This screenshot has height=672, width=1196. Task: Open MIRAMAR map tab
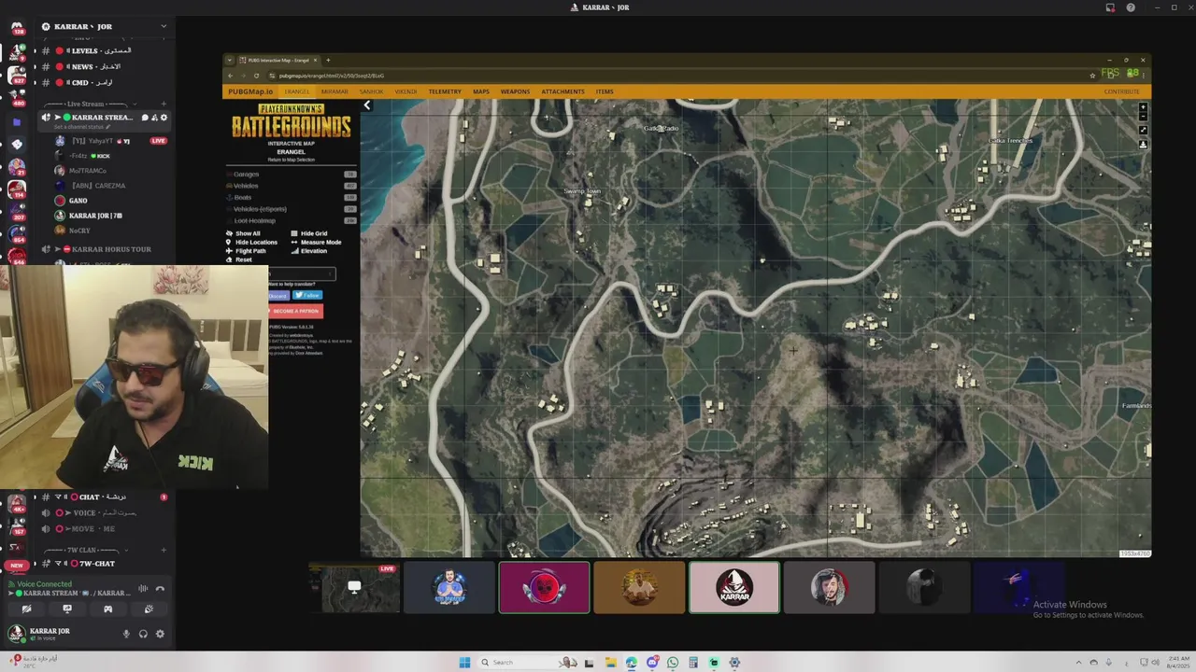[335, 91]
